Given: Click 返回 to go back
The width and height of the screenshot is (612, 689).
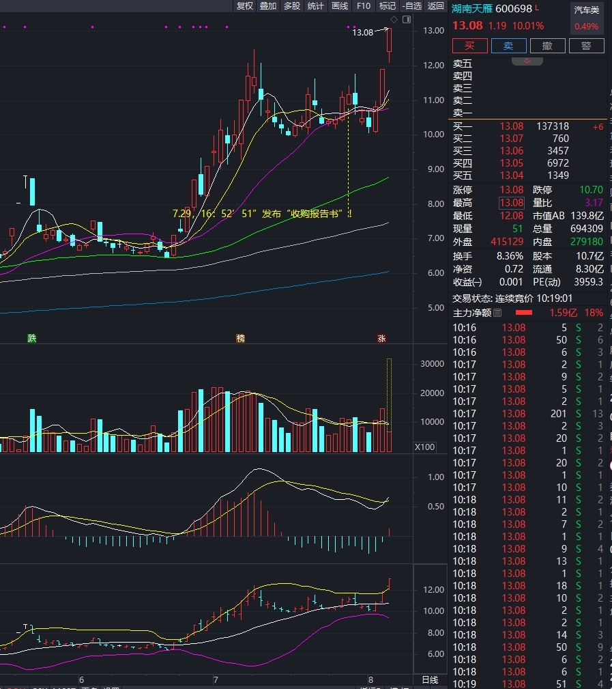Looking at the screenshot, I should click(435, 5).
